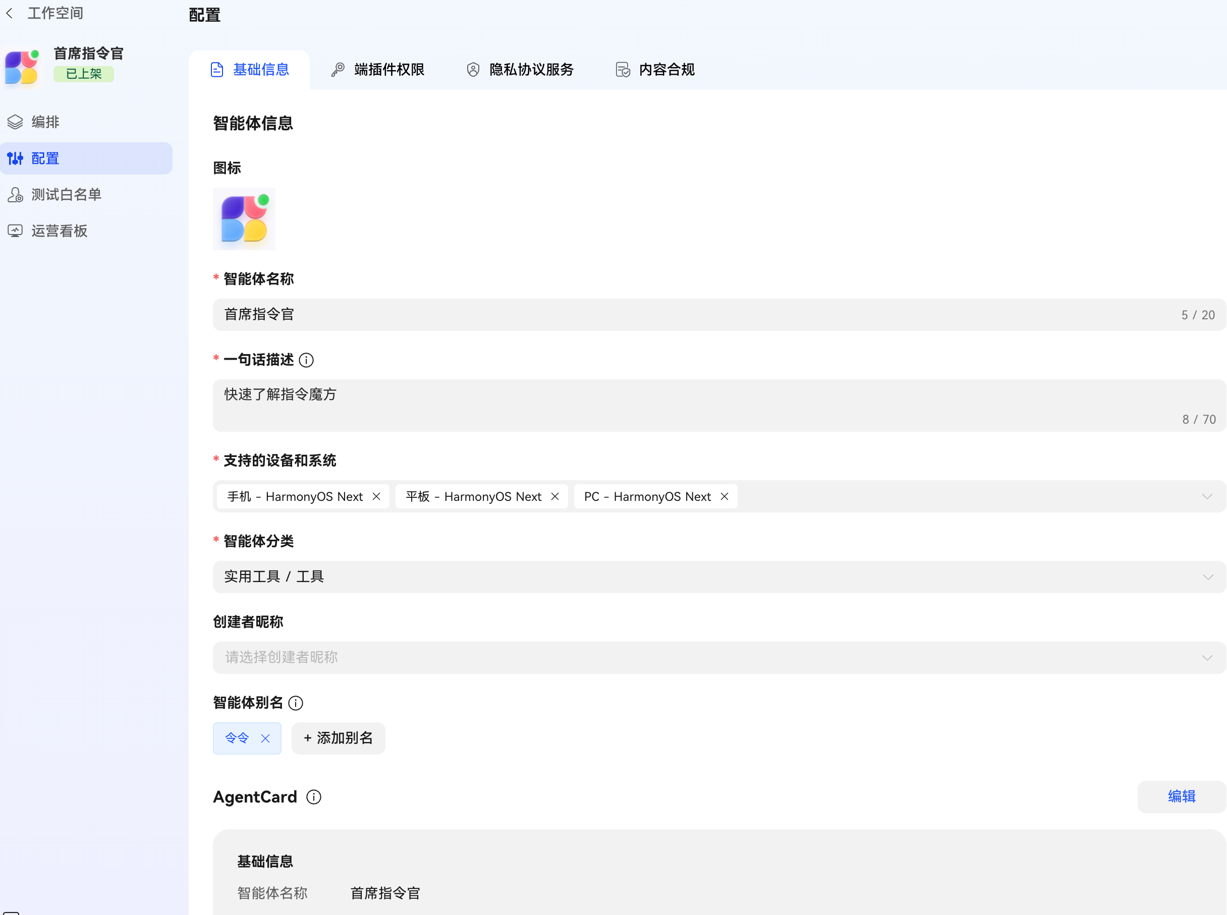Viewport: 1227px width, 915px height.
Task: Open 测试白名单 in the sidebar
Action: (x=67, y=194)
